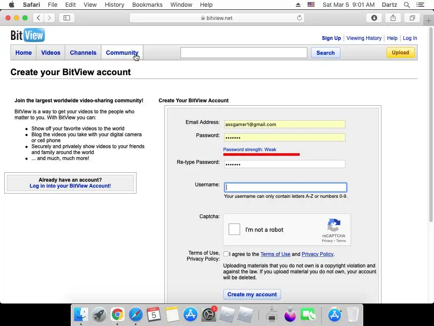Open the History menu
The height and width of the screenshot is (326, 434).
(114, 5)
